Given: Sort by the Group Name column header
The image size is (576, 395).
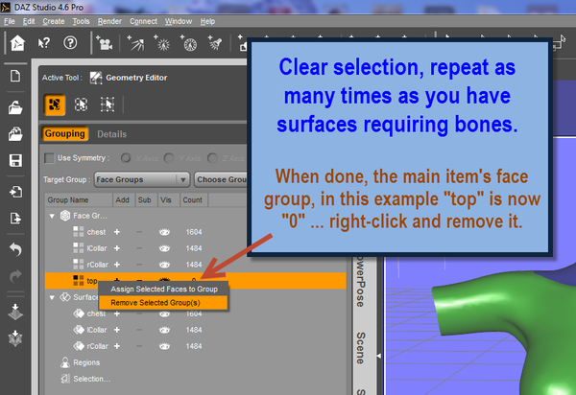Looking at the screenshot, I should [x=79, y=200].
